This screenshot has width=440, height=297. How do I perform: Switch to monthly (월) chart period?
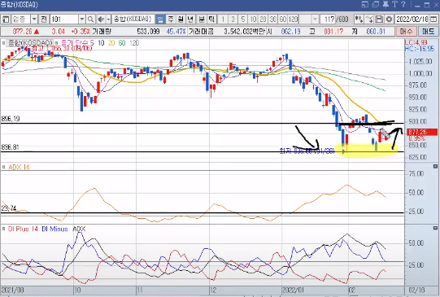pos(181,19)
